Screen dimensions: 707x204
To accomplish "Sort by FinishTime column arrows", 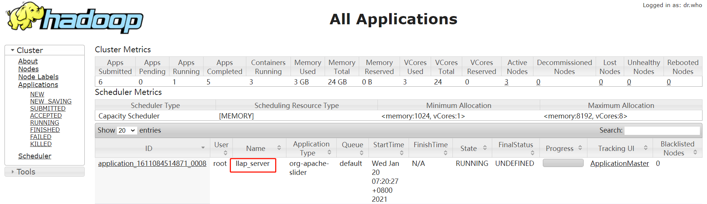I will tap(445, 153).
